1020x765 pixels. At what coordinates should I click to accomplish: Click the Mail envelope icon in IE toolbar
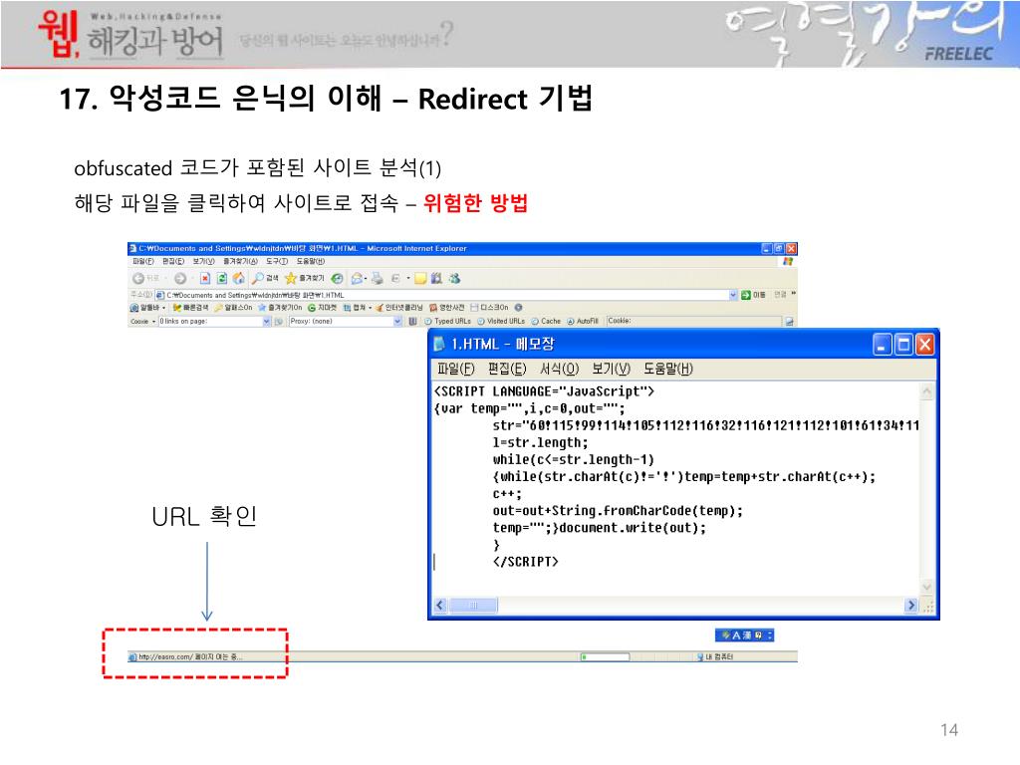(x=358, y=278)
